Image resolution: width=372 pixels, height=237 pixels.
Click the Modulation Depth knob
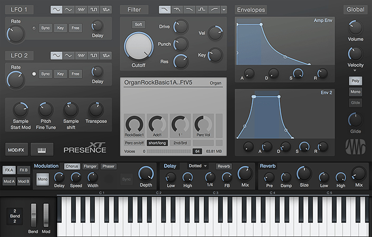tap(146, 174)
